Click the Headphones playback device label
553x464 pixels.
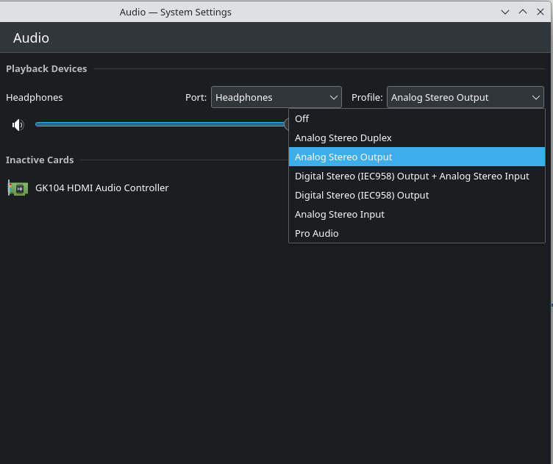coord(35,97)
